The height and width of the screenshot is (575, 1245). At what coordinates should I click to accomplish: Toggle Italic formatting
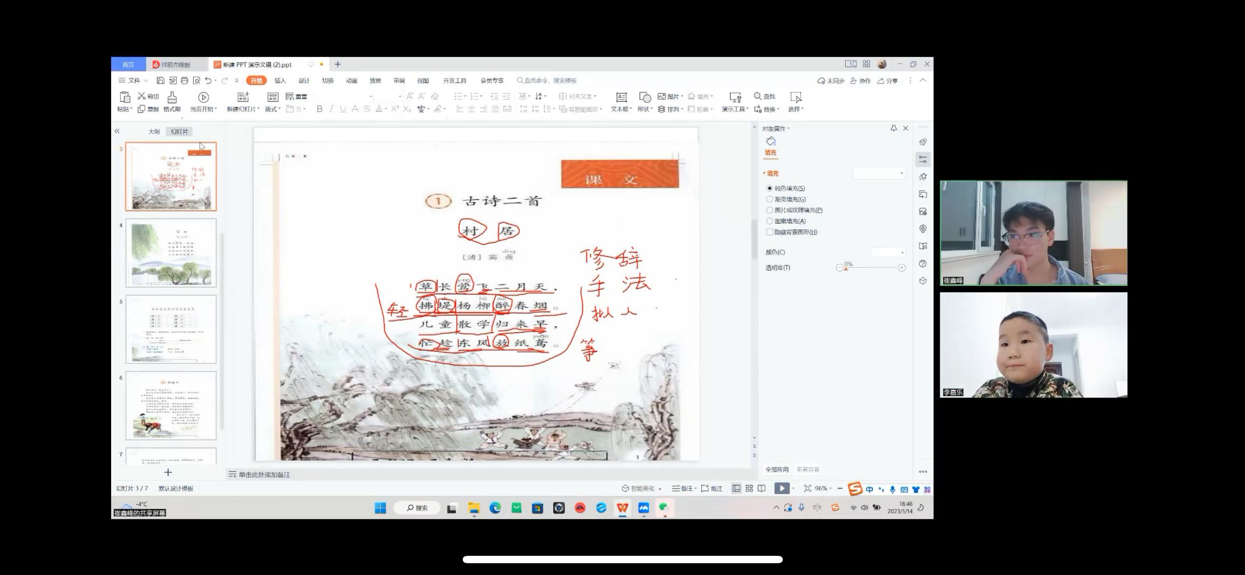tap(331, 109)
